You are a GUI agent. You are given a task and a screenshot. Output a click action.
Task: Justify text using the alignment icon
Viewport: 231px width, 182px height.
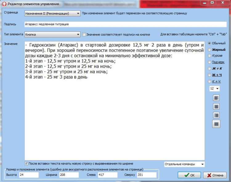pyautogui.click(x=216, y=124)
